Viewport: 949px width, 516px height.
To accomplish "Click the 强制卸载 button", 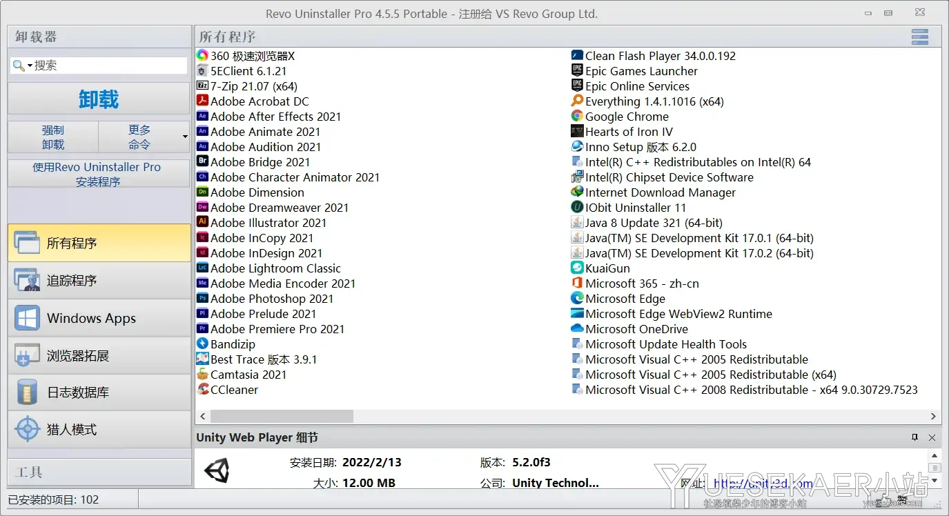I will 53,137.
